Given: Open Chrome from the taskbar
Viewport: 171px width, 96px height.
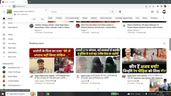Looking at the screenshot, I should (x=48, y=94).
